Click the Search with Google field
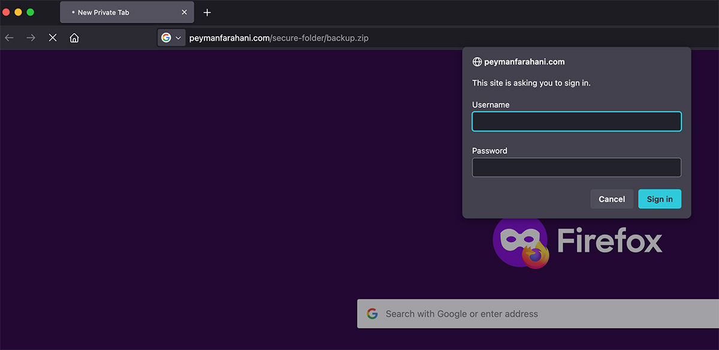The width and height of the screenshot is (719, 350). (539, 314)
